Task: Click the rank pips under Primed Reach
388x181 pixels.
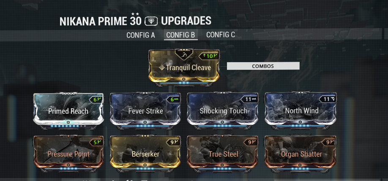Action: 68,126
